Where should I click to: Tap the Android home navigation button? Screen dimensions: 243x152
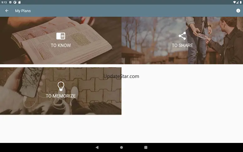coord(122,147)
